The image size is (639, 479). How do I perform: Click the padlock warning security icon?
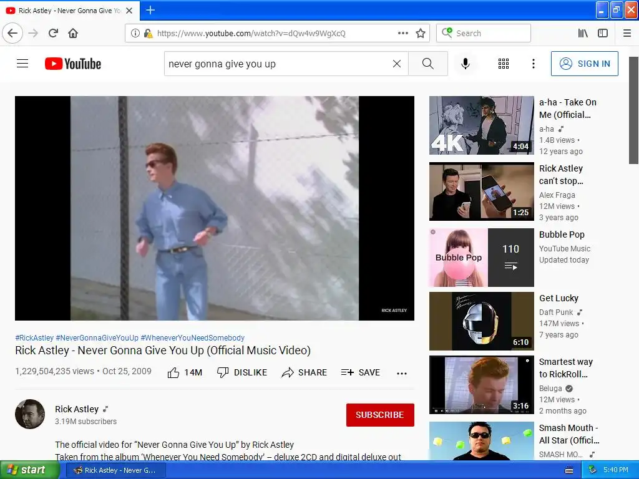coord(149,33)
